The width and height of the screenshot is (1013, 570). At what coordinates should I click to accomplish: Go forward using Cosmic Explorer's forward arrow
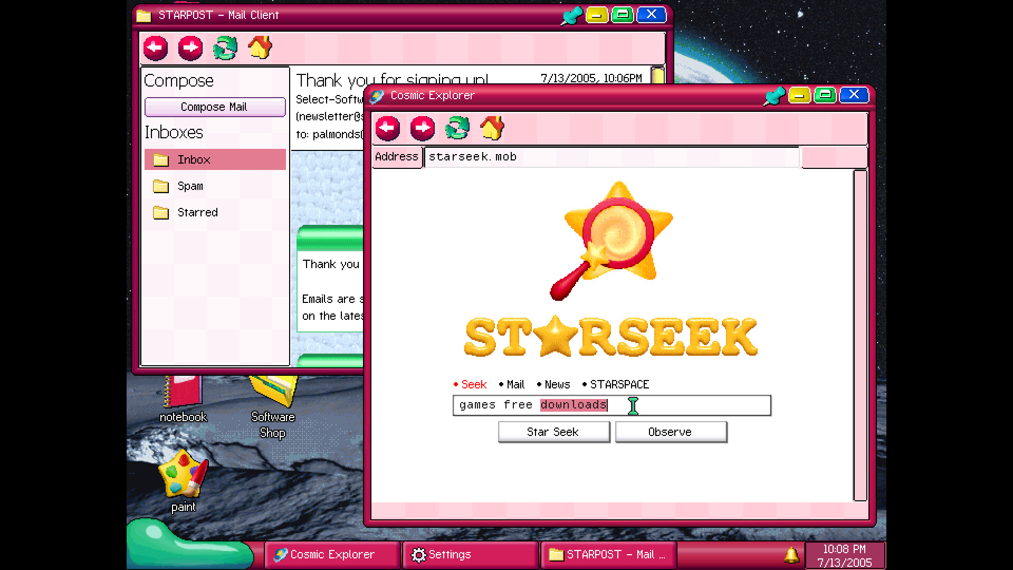click(423, 128)
